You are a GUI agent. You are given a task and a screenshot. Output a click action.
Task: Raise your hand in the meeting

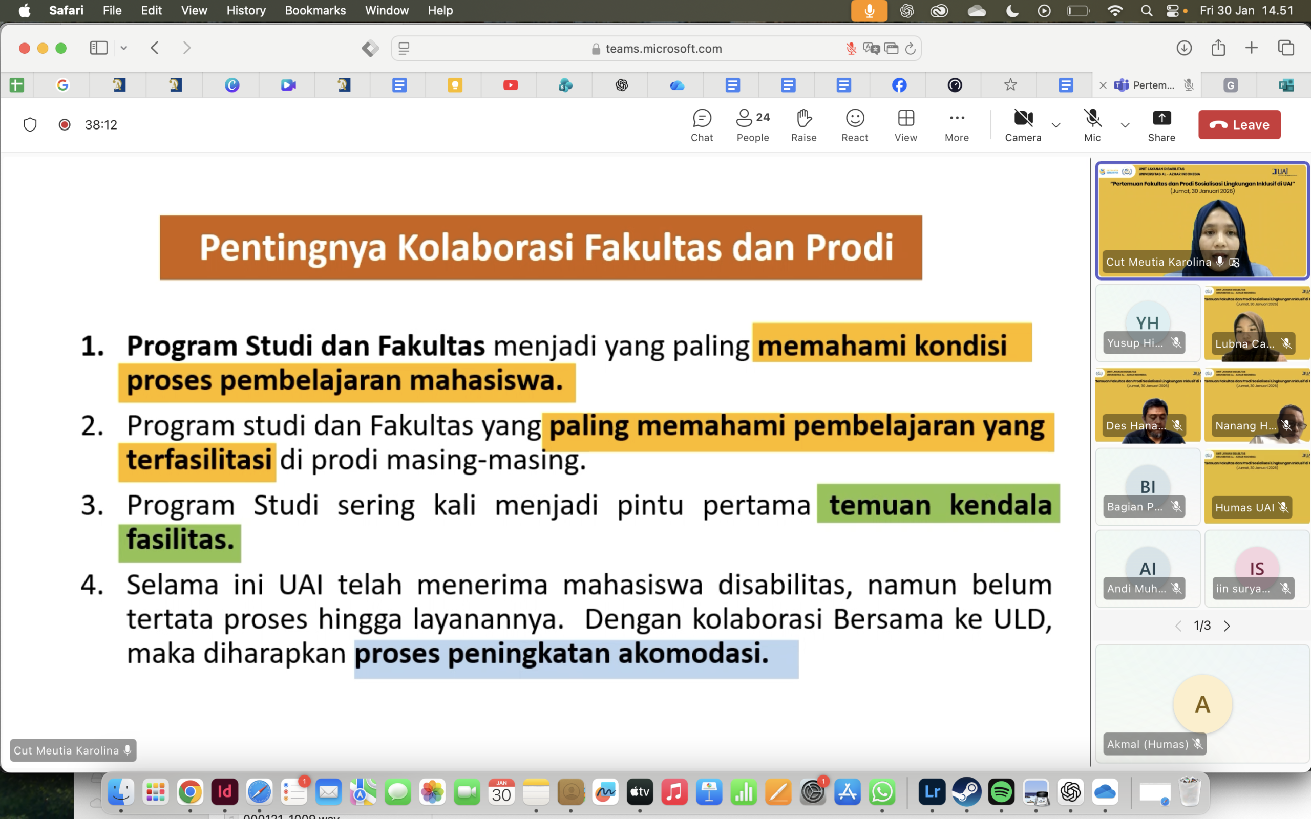click(x=803, y=125)
